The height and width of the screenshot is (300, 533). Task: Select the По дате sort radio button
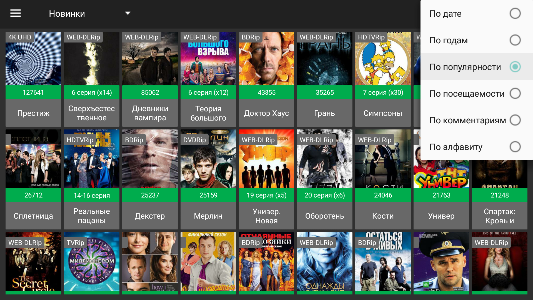pyautogui.click(x=515, y=13)
